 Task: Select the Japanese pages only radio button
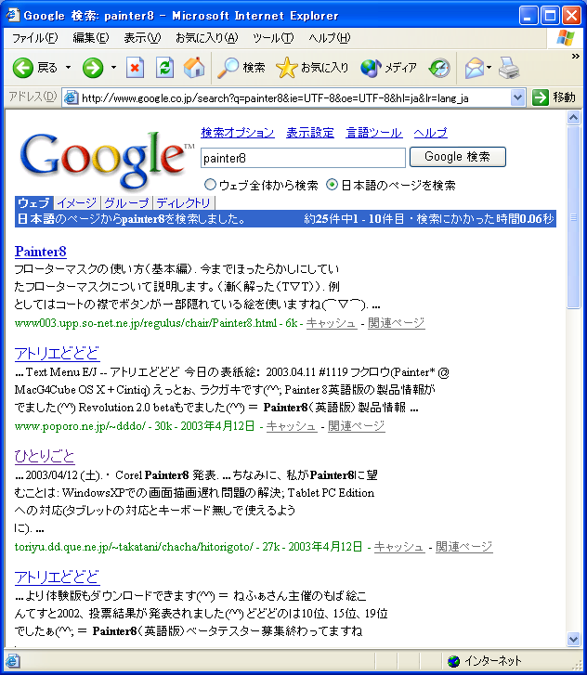(x=332, y=185)
